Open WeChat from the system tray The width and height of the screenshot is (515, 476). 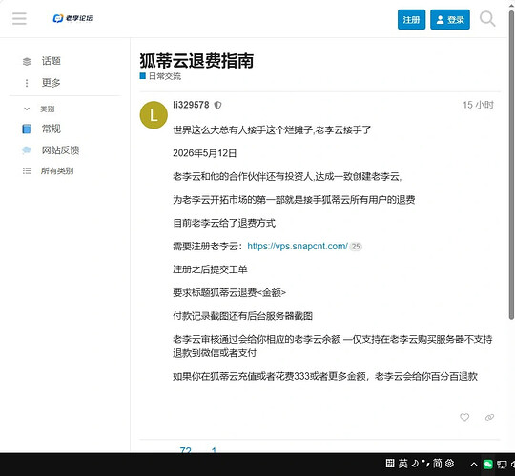487,465
